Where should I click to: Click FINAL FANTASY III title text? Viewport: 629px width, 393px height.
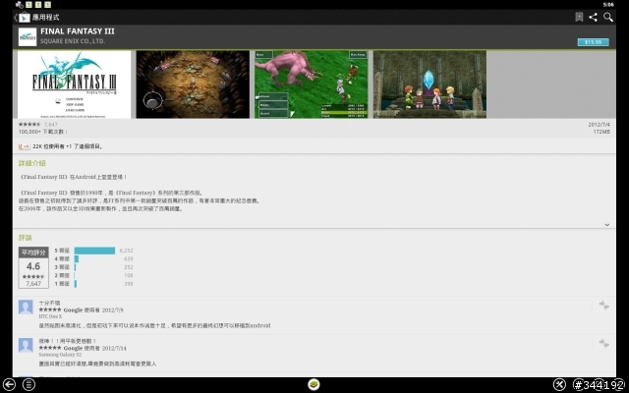tap(78, 31)
